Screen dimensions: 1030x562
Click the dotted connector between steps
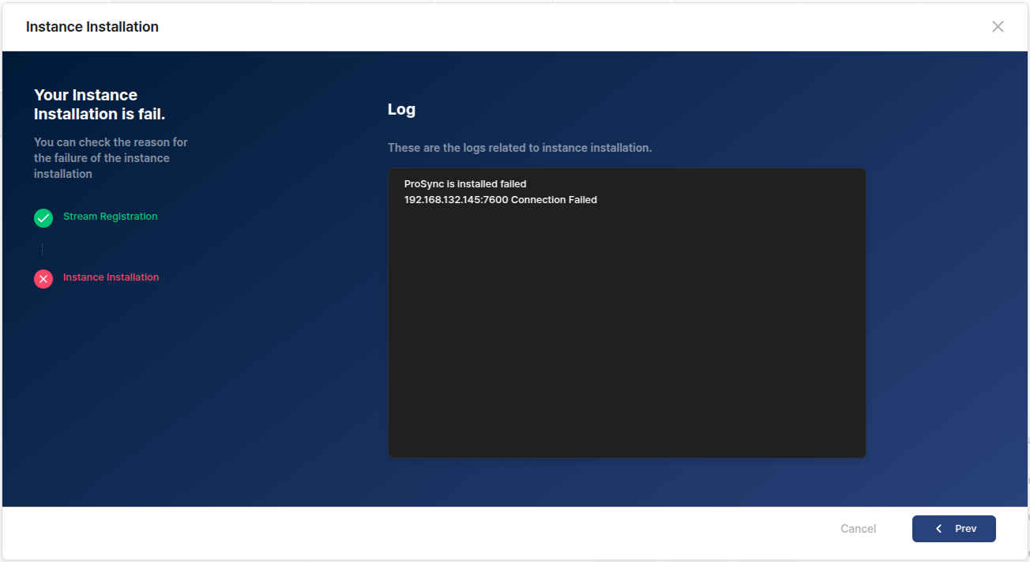43,248
